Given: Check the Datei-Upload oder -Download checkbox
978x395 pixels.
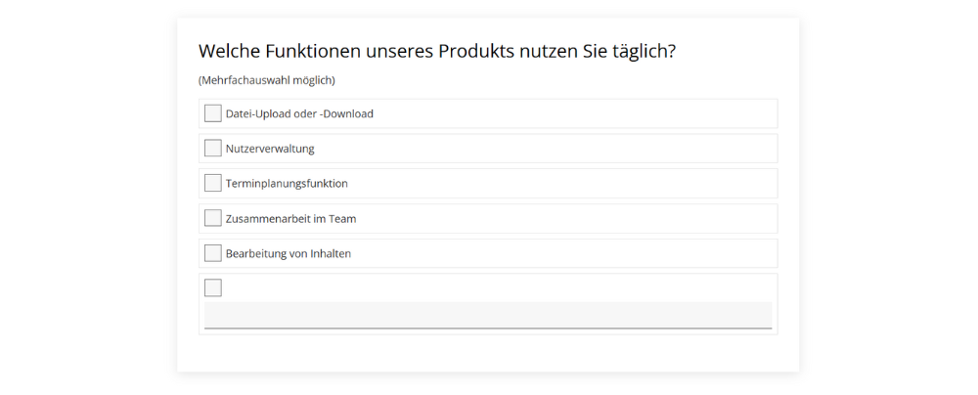Looking at the screenshot, I should point(213,113).
